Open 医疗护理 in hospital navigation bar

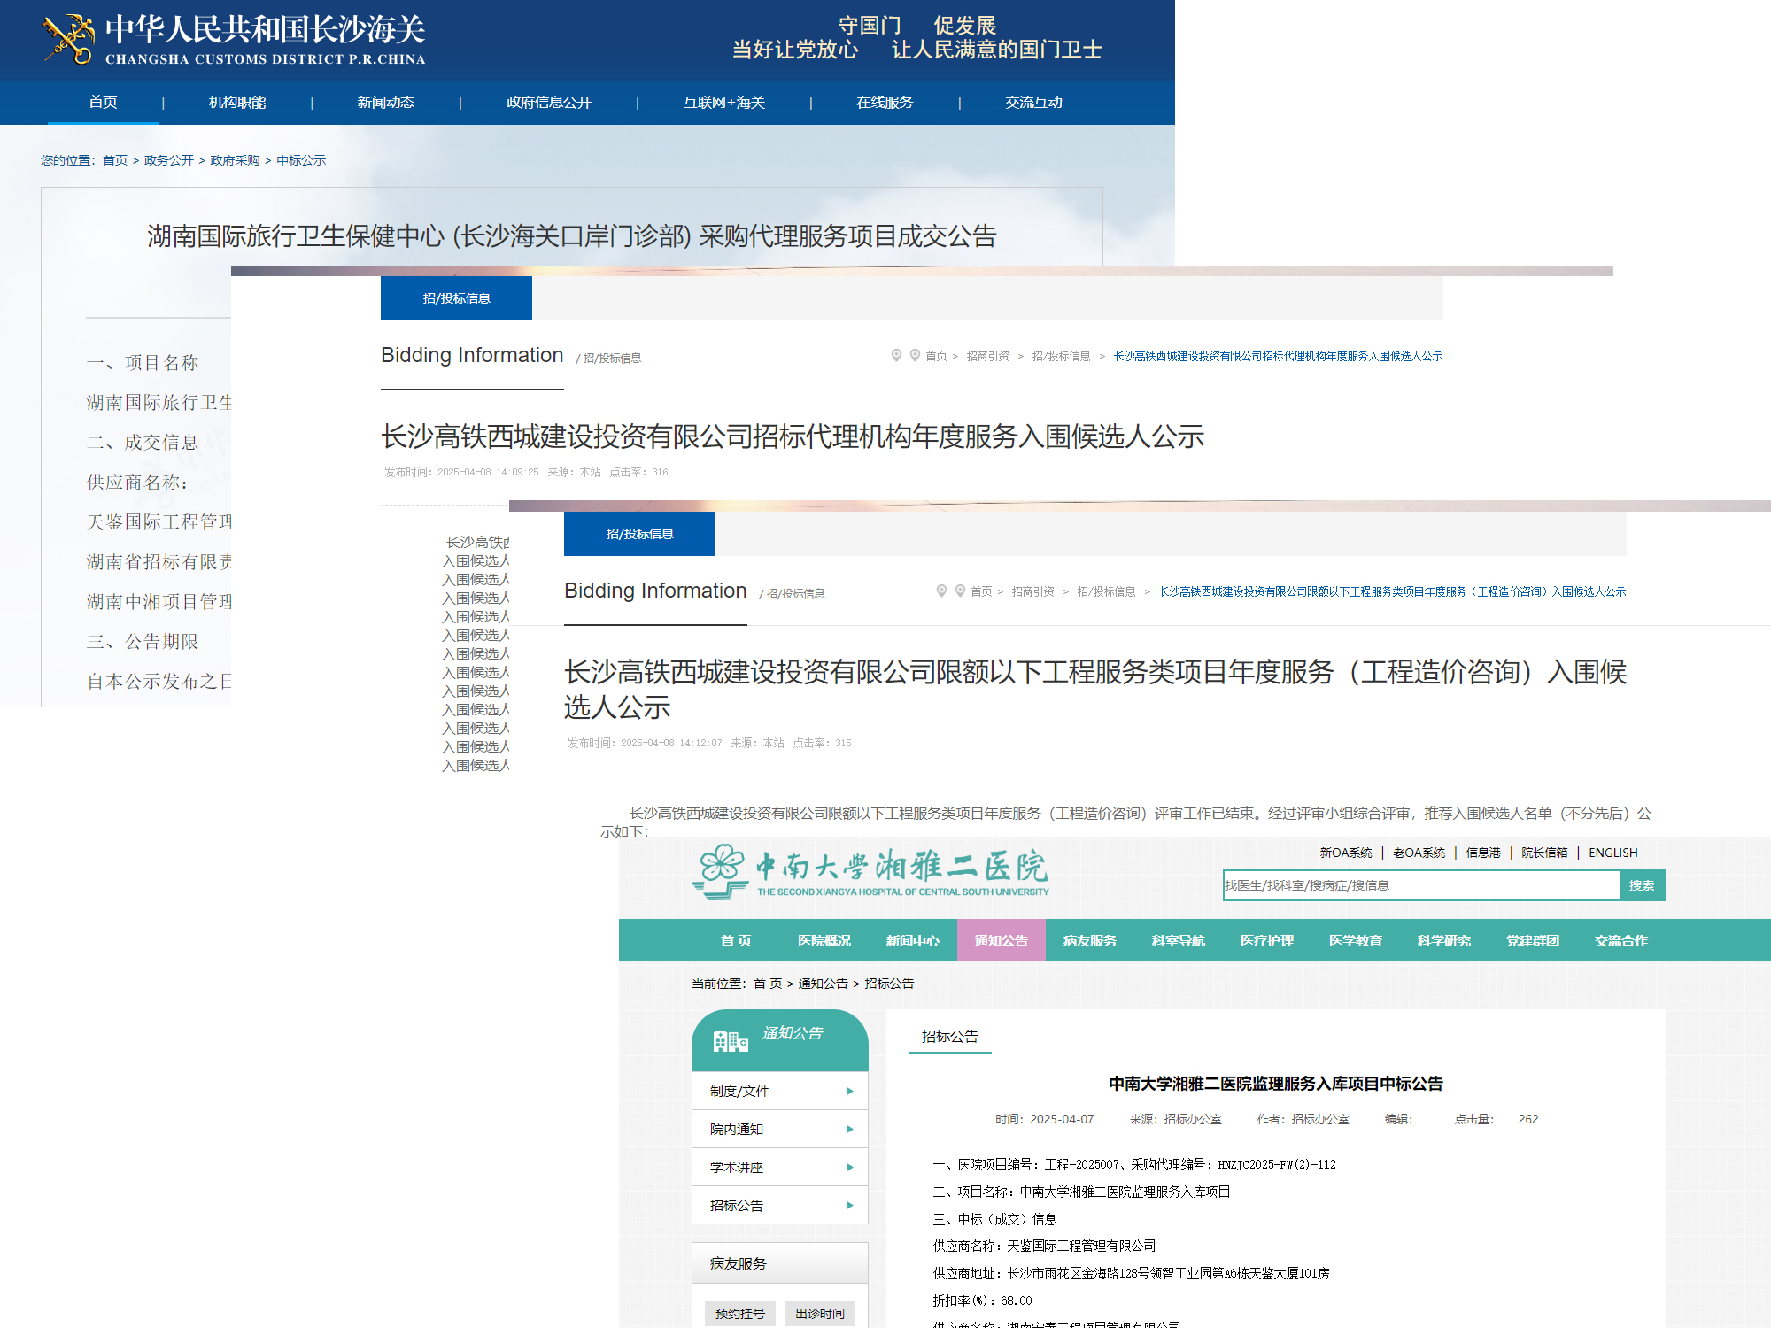point(1267,940)
